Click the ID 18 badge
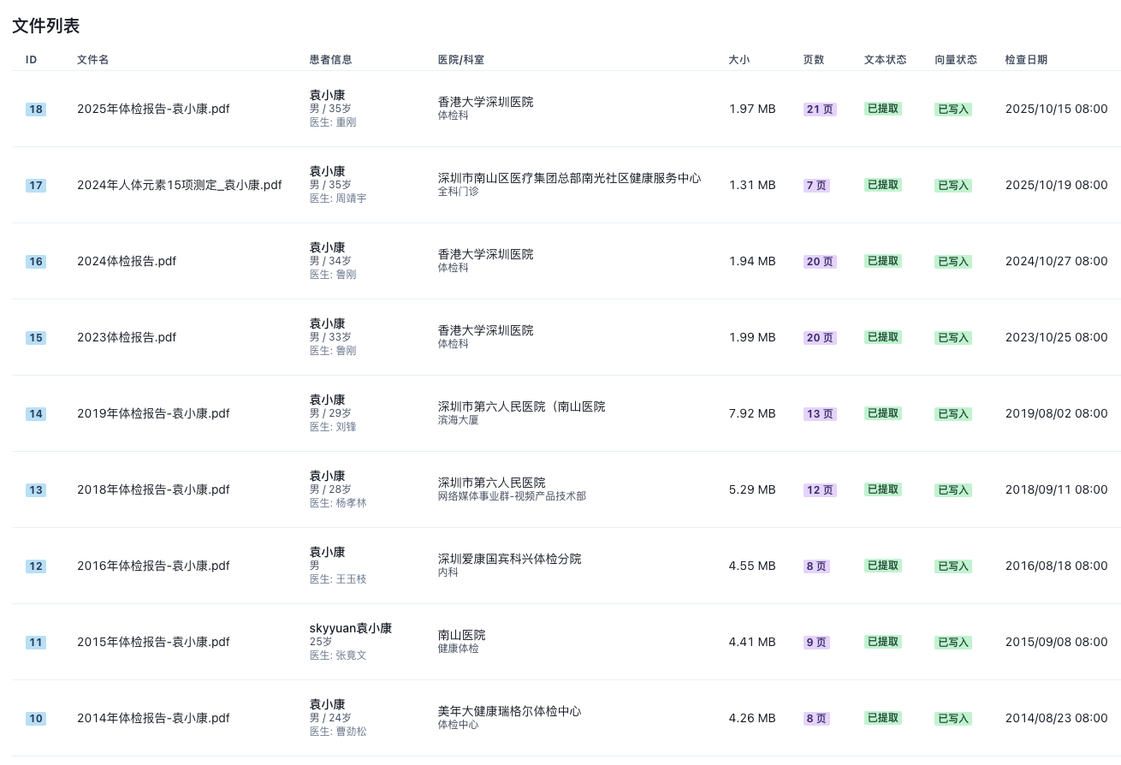The height and width of the screenshot is (765, 1121). tap(36, 109)
